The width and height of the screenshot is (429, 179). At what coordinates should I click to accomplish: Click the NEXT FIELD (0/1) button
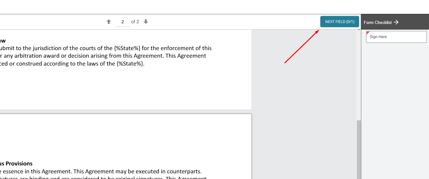coord(339,22)
